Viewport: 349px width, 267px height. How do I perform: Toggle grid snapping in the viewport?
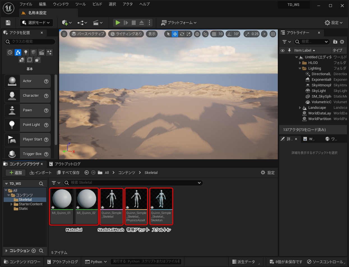(x=214, y=34)
